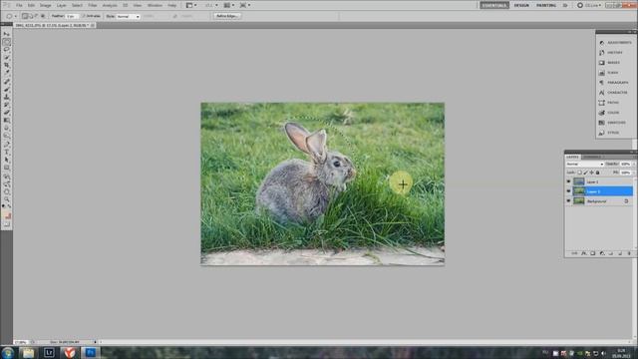Screen dimensions: 638x359
Task: Select the Brush tool
Action: click(x=7, y=89)
